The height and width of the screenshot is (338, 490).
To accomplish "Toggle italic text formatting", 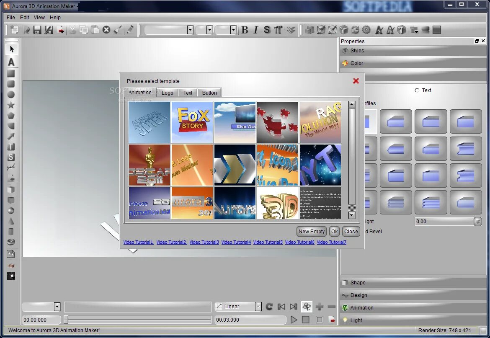I will [255, 30].
